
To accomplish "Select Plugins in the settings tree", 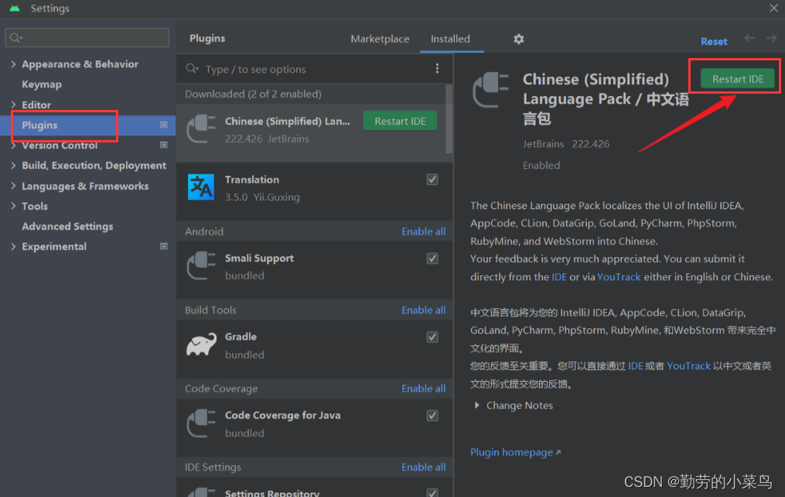I will [39, 125].
